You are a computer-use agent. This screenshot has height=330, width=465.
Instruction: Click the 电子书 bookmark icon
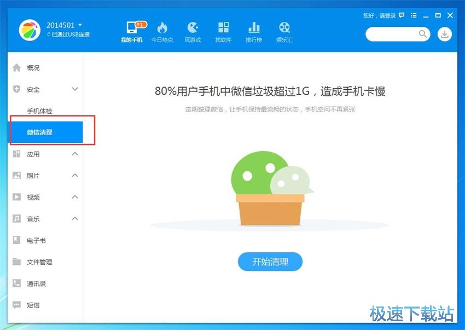(16, 240)
